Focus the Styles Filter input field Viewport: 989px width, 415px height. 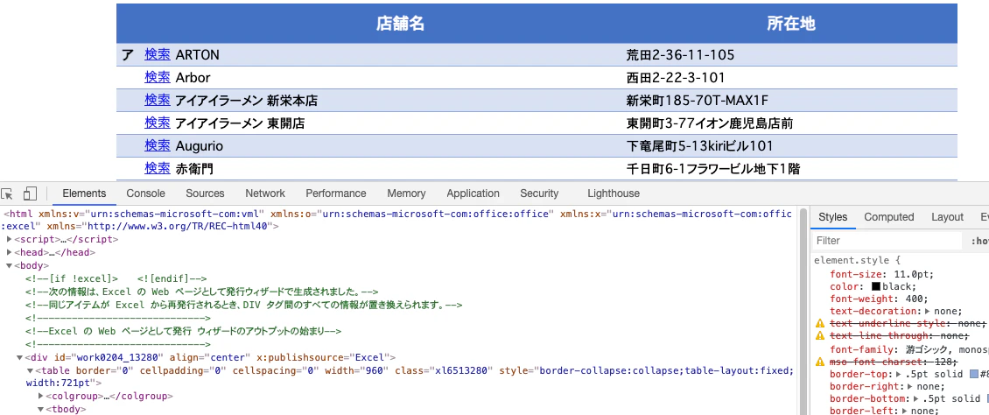pyautogui.click(x=887, y=240)
